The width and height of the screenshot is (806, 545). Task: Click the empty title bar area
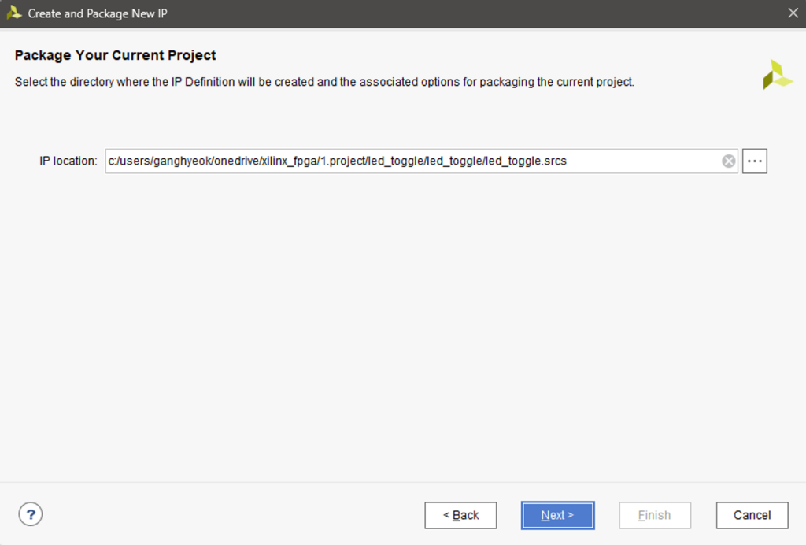(472, 13)
